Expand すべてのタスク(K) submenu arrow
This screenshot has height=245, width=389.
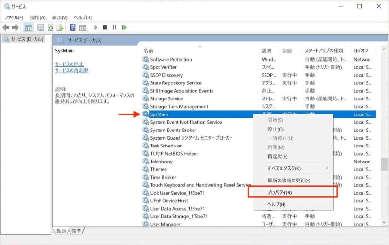(327, 168)
